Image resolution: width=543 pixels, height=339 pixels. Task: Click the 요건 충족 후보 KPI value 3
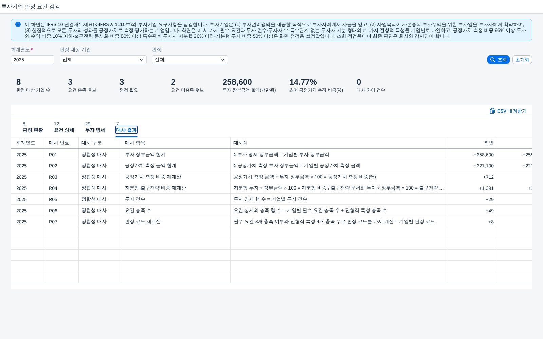pyautogui.click(x=70, y=82)
